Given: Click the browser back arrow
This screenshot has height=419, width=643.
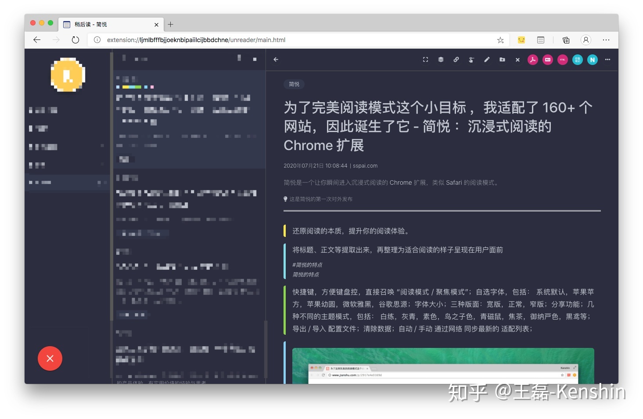Looking at the screenshot, I should coord(37,40).
